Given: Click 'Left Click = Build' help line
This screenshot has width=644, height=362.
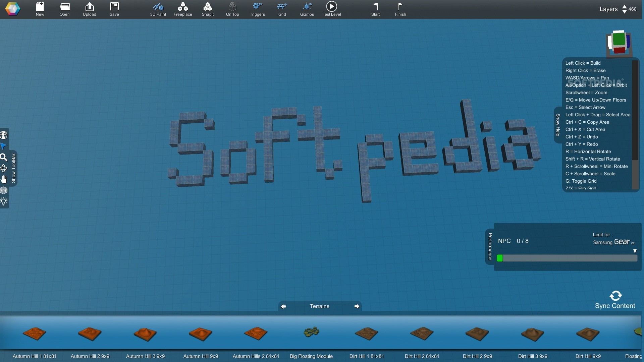Looking at the screenshot, I should click(x=583, y=63).
